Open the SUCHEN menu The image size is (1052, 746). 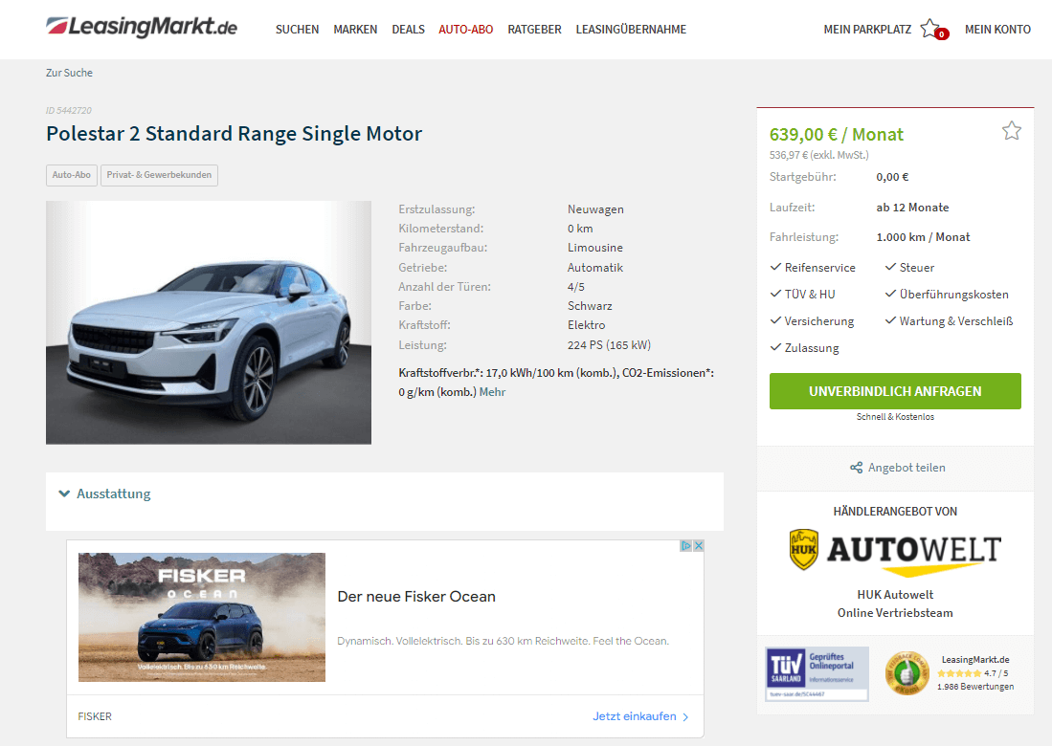(x=297, y=30)
